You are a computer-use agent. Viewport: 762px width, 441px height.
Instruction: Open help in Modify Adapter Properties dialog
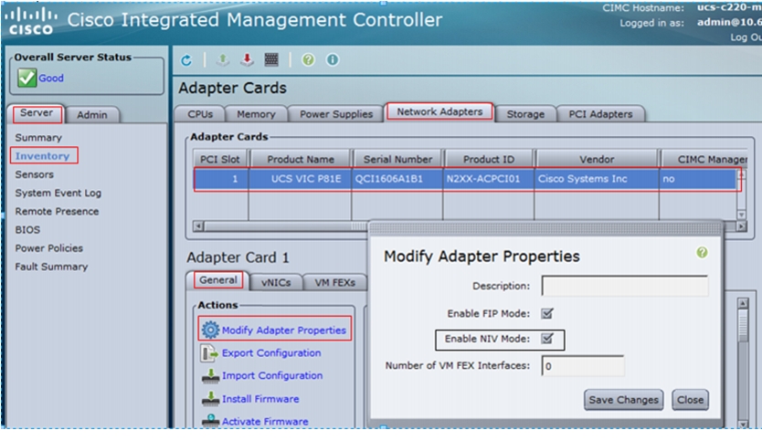pyautogui.click(x=702, y=253)
